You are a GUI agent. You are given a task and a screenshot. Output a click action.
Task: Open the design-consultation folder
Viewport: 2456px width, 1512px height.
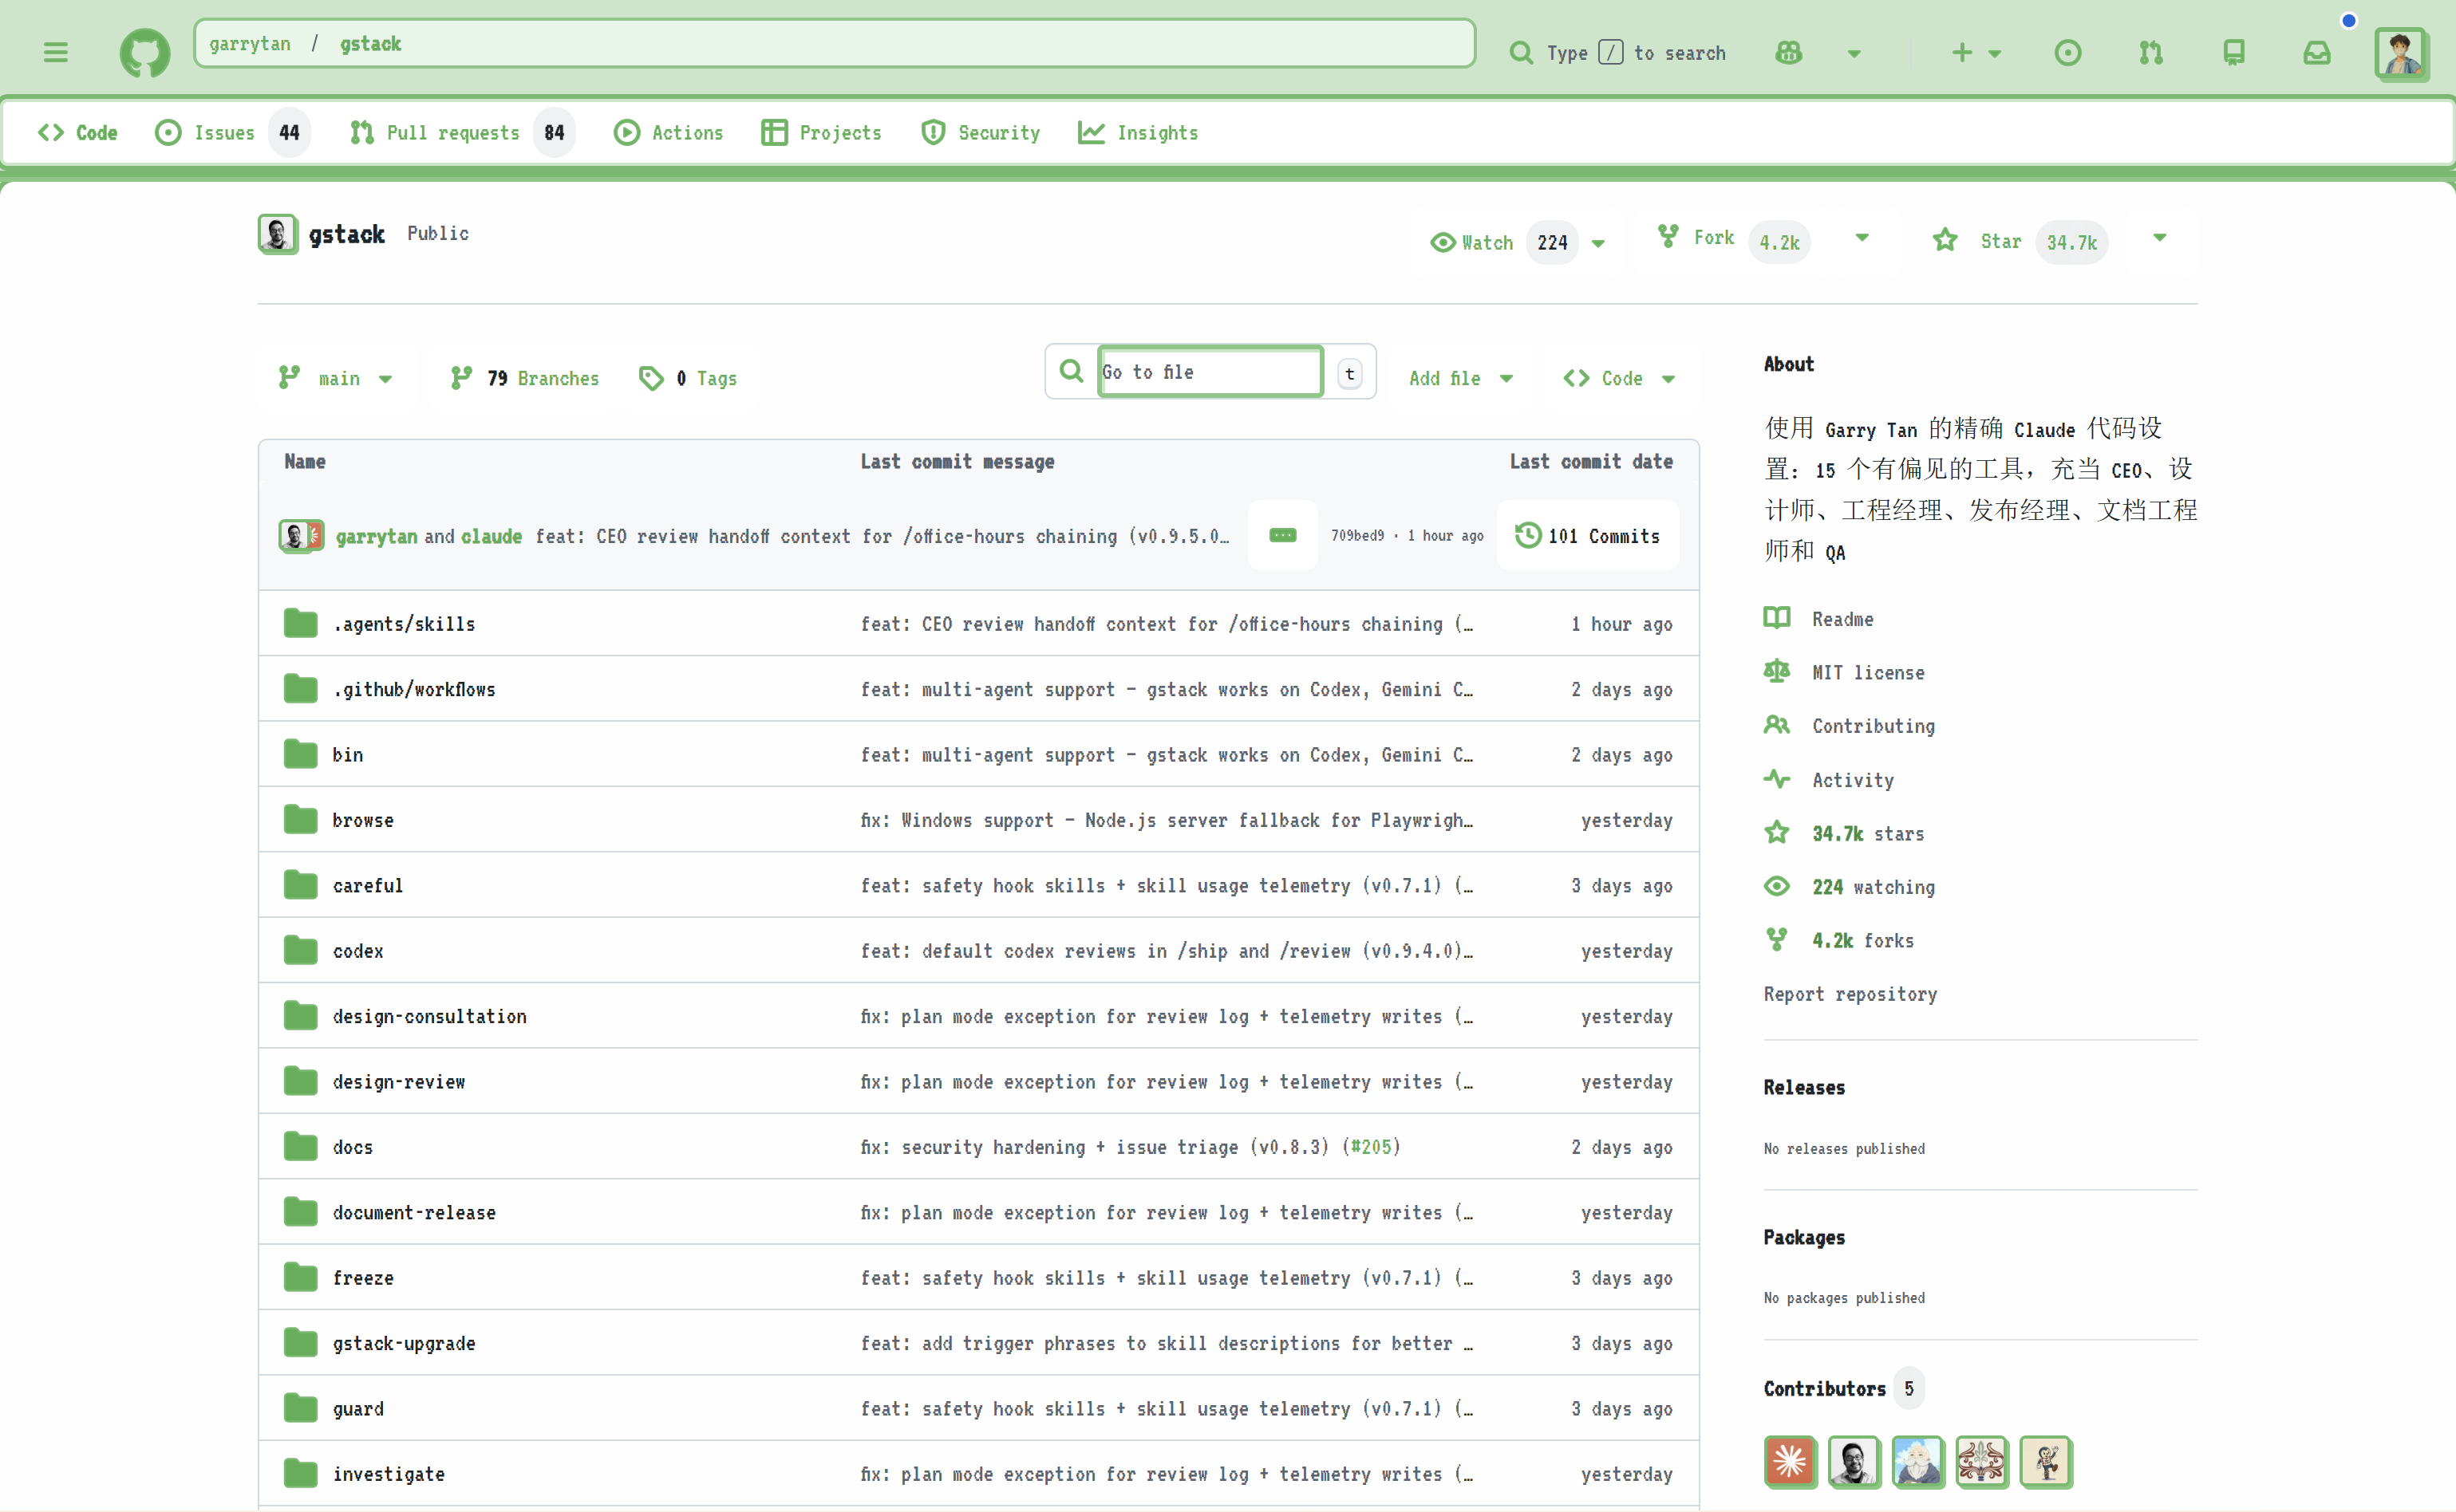pyautogui.click(x=429, y=1016)
